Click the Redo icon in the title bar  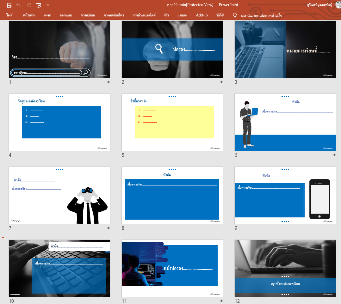click(x=29, y=5)
